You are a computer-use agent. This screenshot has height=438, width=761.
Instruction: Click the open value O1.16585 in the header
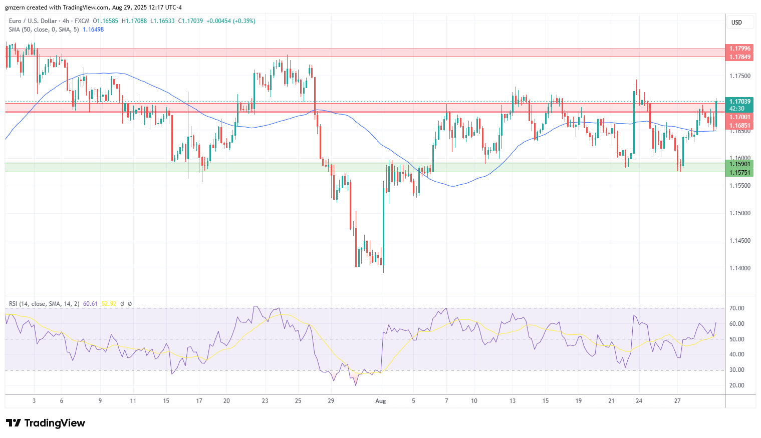click(x=106, y=21)
